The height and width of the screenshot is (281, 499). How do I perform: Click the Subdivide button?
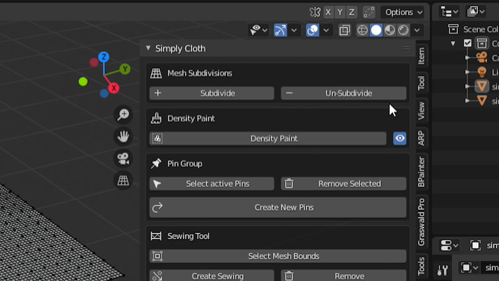[211, 93]
